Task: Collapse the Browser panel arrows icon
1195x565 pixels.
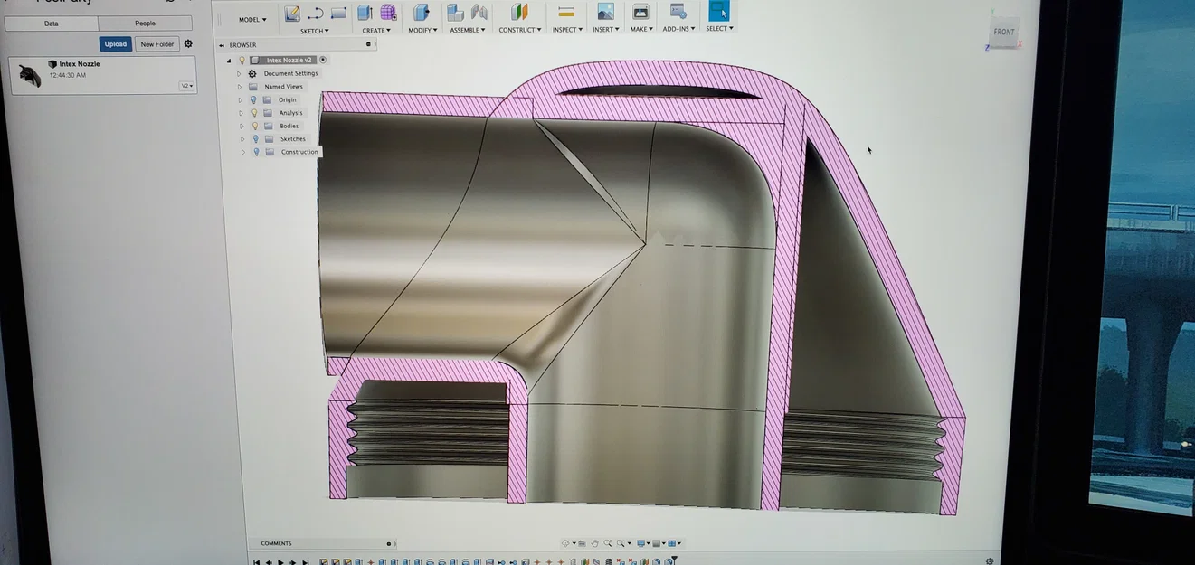Action: click(x=222, y=44)
